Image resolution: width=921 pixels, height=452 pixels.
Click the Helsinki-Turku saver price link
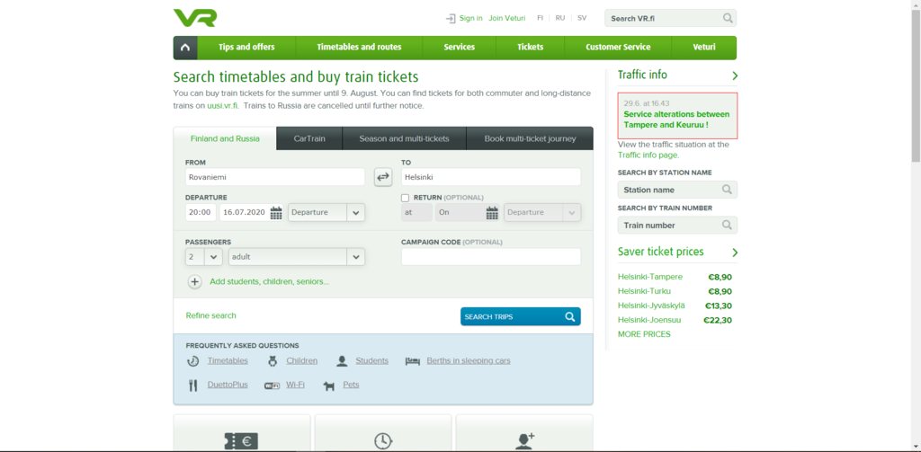tap(644, 291)
